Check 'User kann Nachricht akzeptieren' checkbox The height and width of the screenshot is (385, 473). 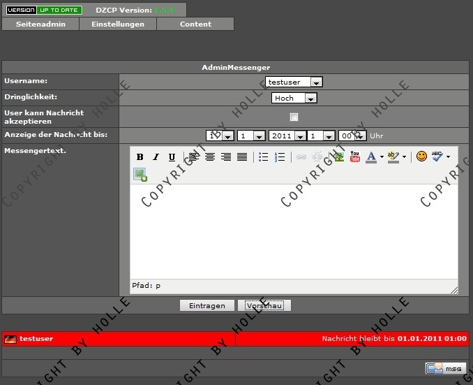point(294,117)
